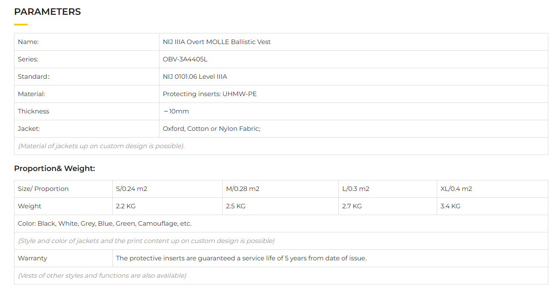The image size is (553, 290).
Task: Click the Warranty label cell
Action: tap(33, 258)
